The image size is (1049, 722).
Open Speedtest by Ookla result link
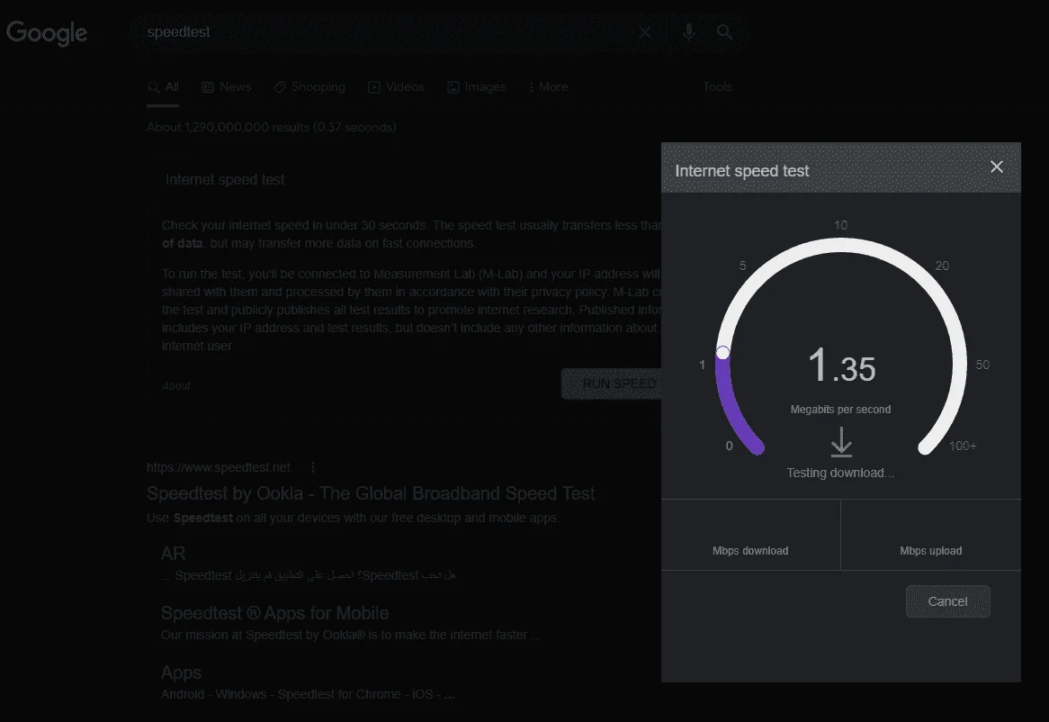click(x=371, y=494)
